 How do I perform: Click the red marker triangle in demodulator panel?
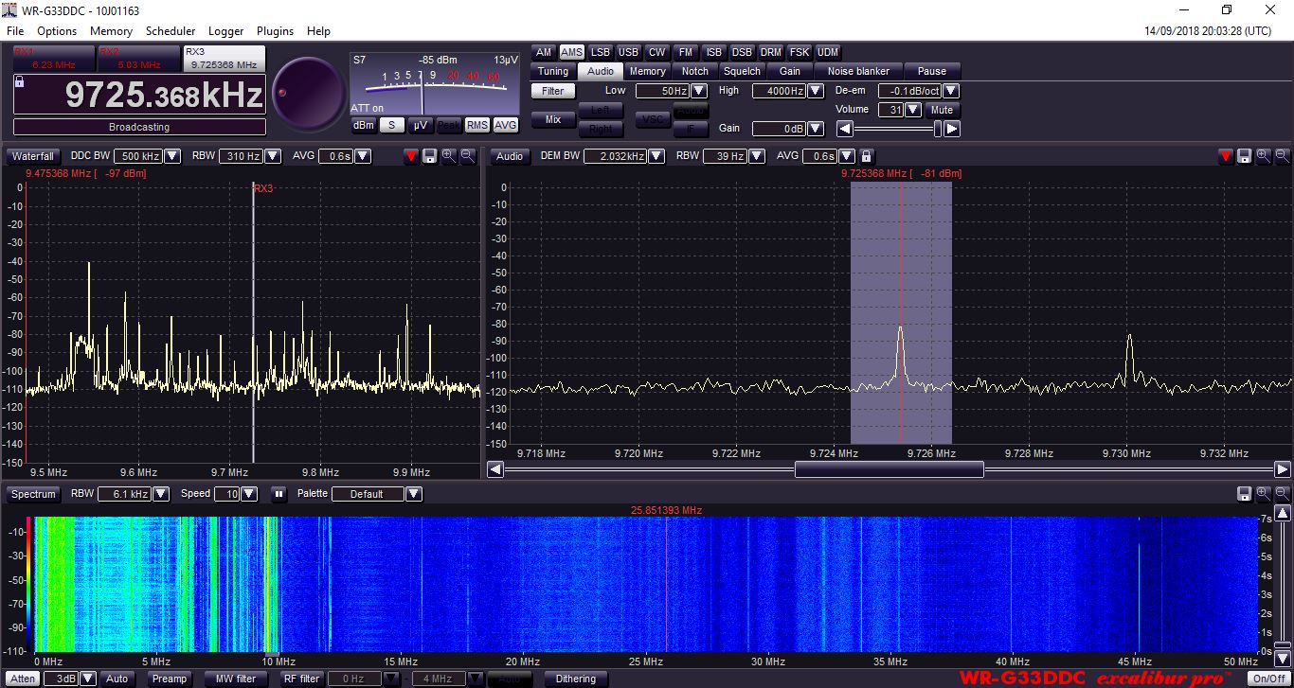pyautogui.click(x=1226, y=156)
